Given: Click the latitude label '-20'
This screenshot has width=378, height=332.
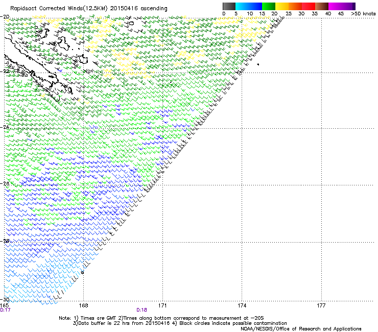Looking at the screenshot, I should tap(5, 17).
